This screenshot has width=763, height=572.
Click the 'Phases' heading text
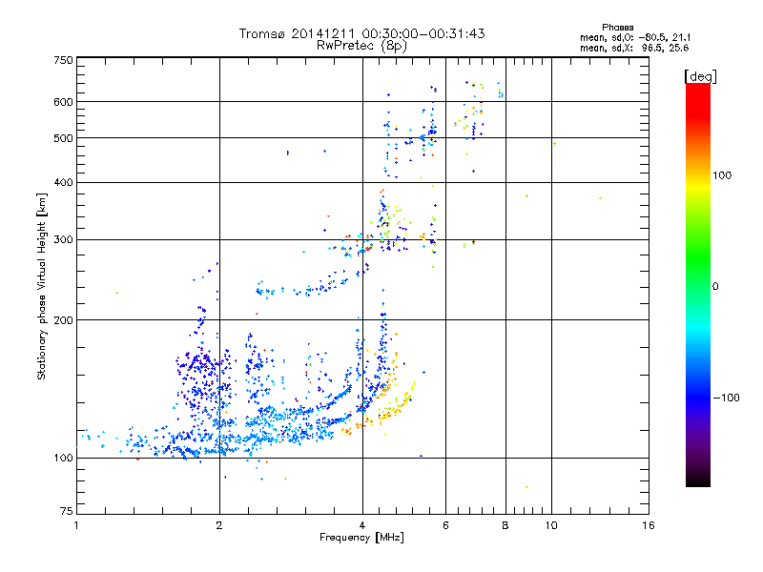pyautogui.click(x=617, y=28)
